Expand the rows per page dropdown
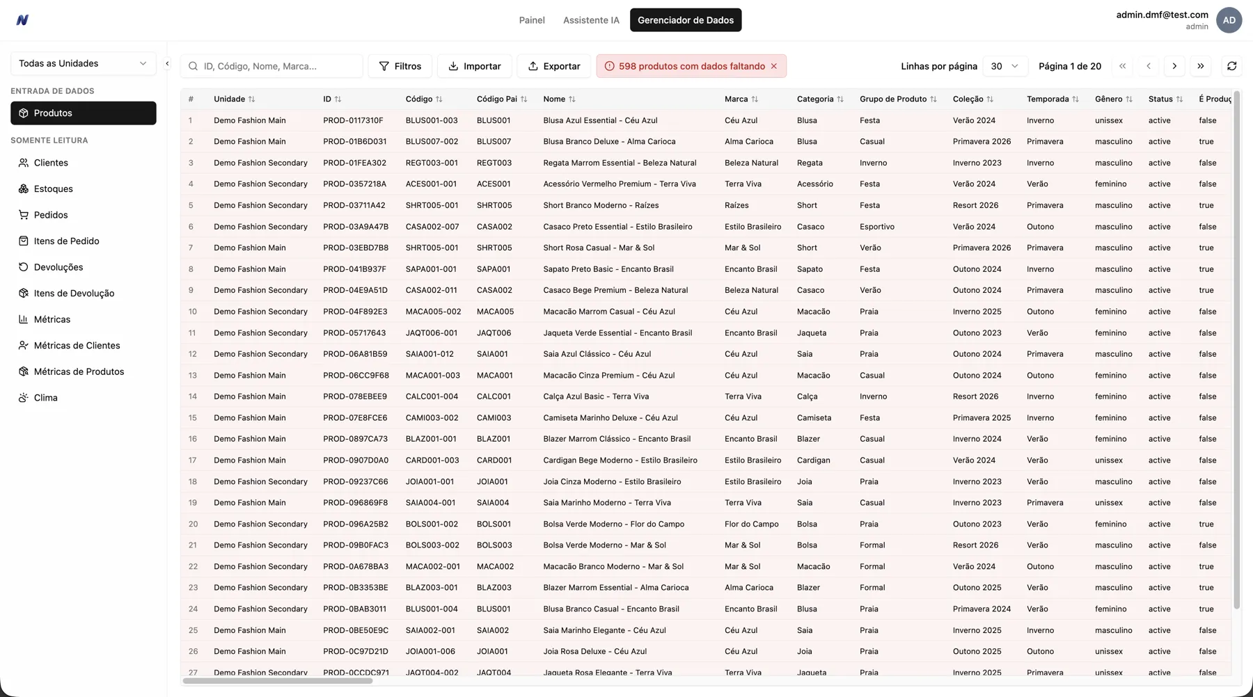Image resolution: width=1253 pixels, height=697 pixels. (x=1004, y=66)
